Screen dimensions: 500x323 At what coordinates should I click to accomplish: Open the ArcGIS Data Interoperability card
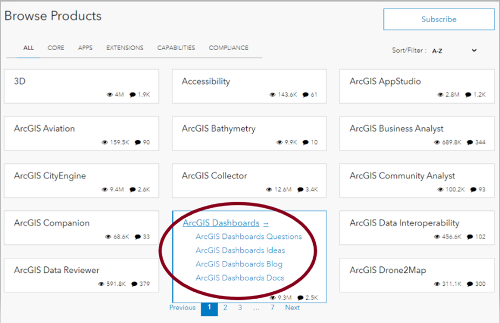tap(417, 228)
